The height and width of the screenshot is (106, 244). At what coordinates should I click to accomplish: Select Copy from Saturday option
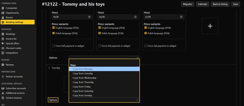(x=104, y=91)
